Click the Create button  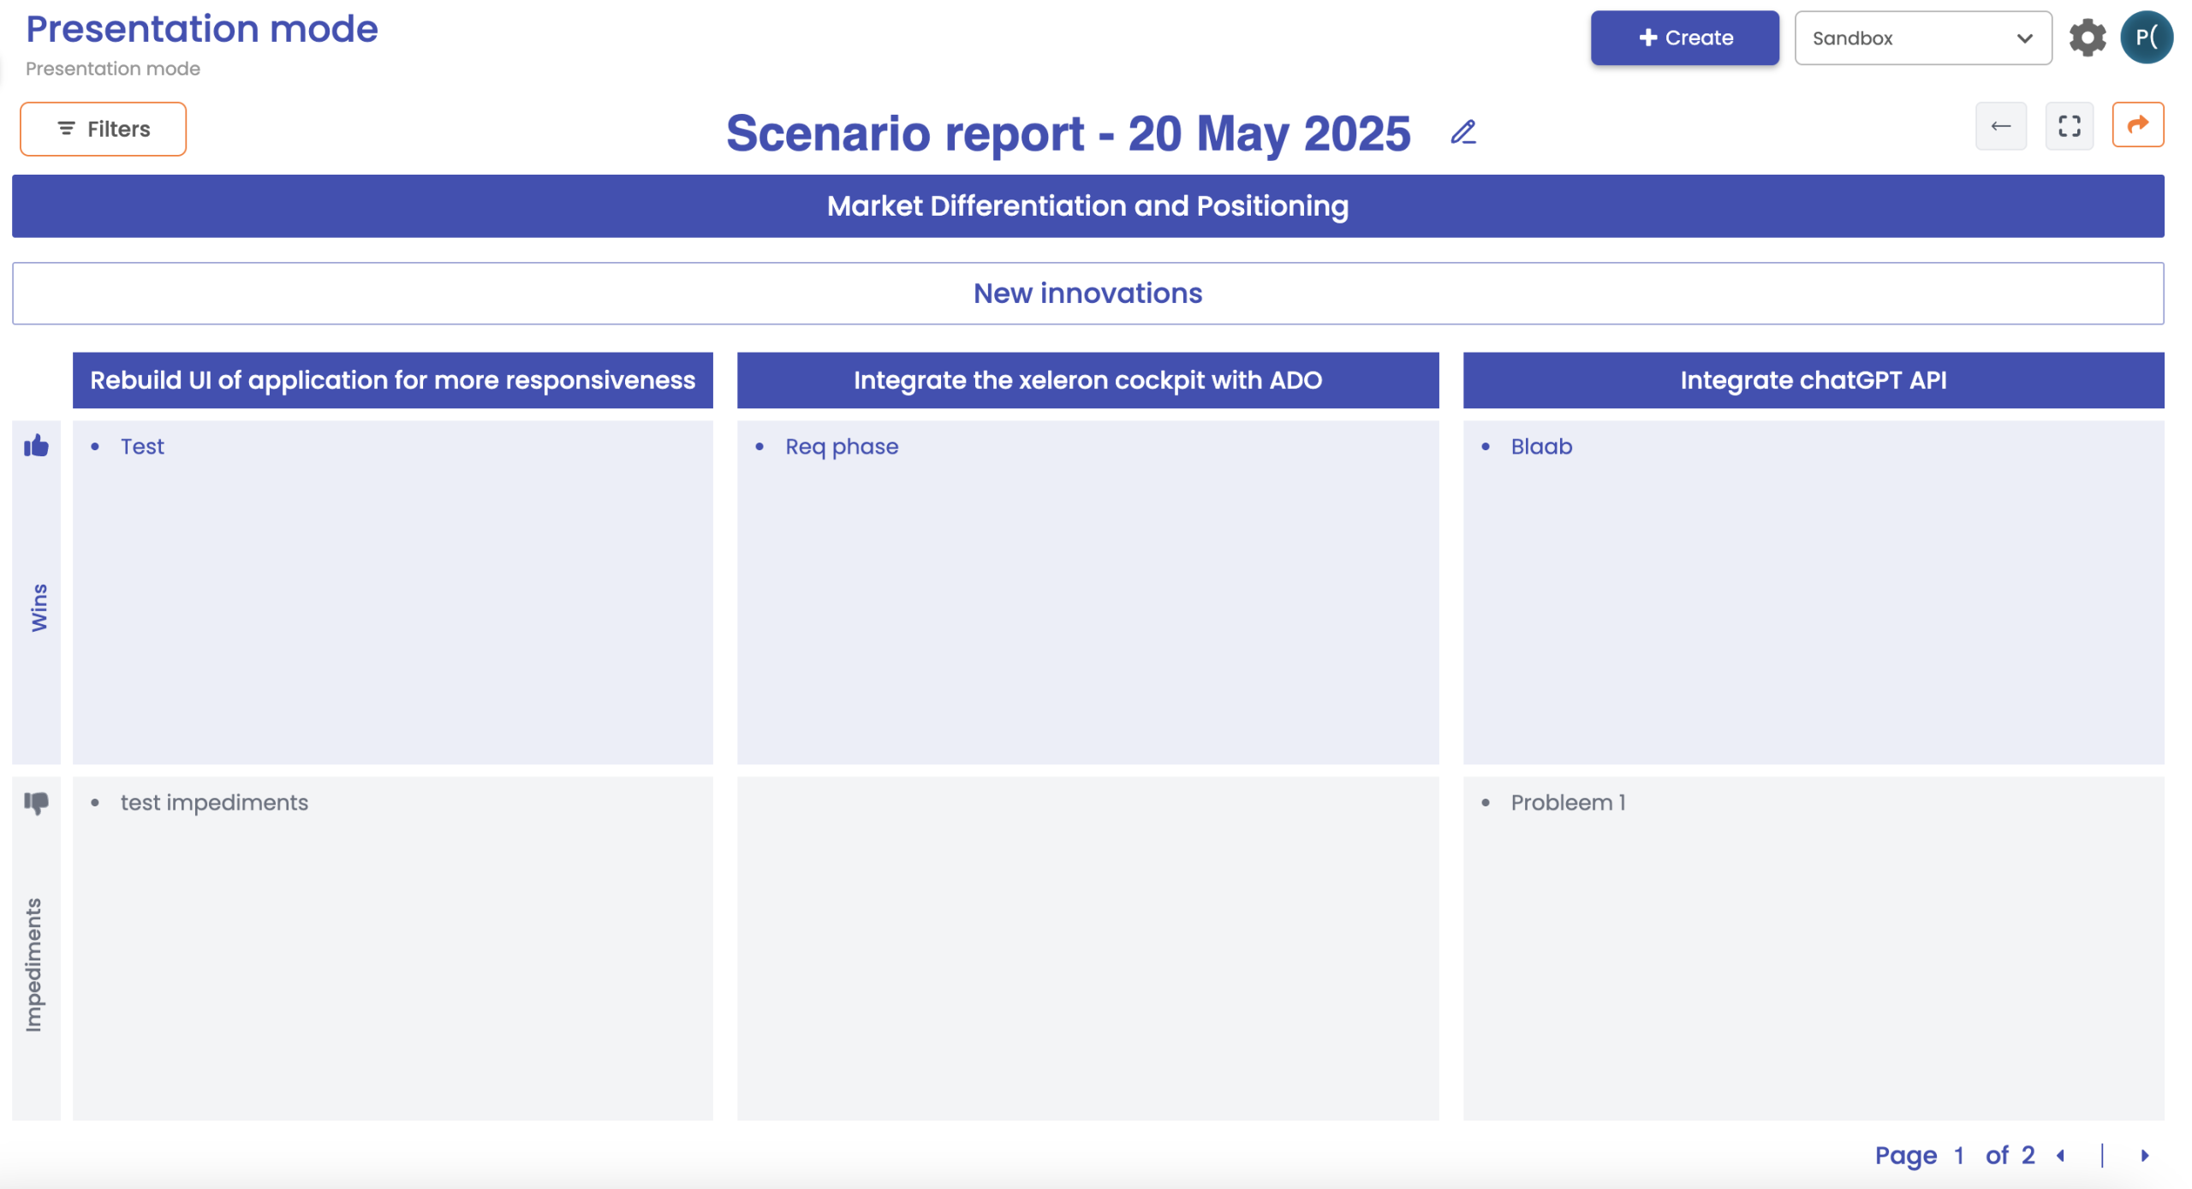1684,38
